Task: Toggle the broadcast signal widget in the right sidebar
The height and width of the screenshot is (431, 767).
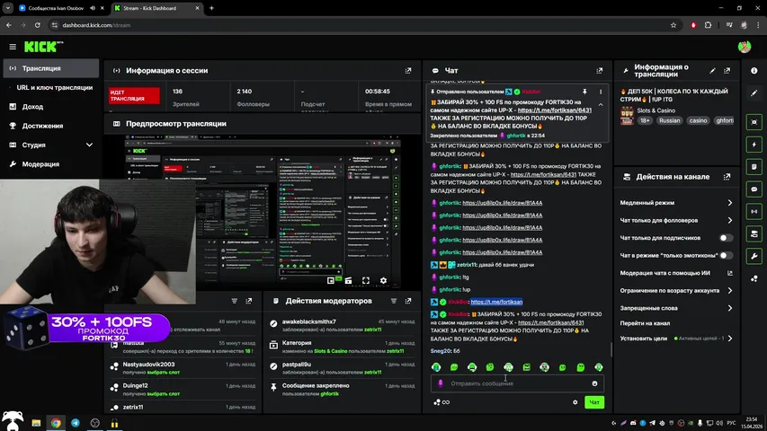Action: coord(754,212)
